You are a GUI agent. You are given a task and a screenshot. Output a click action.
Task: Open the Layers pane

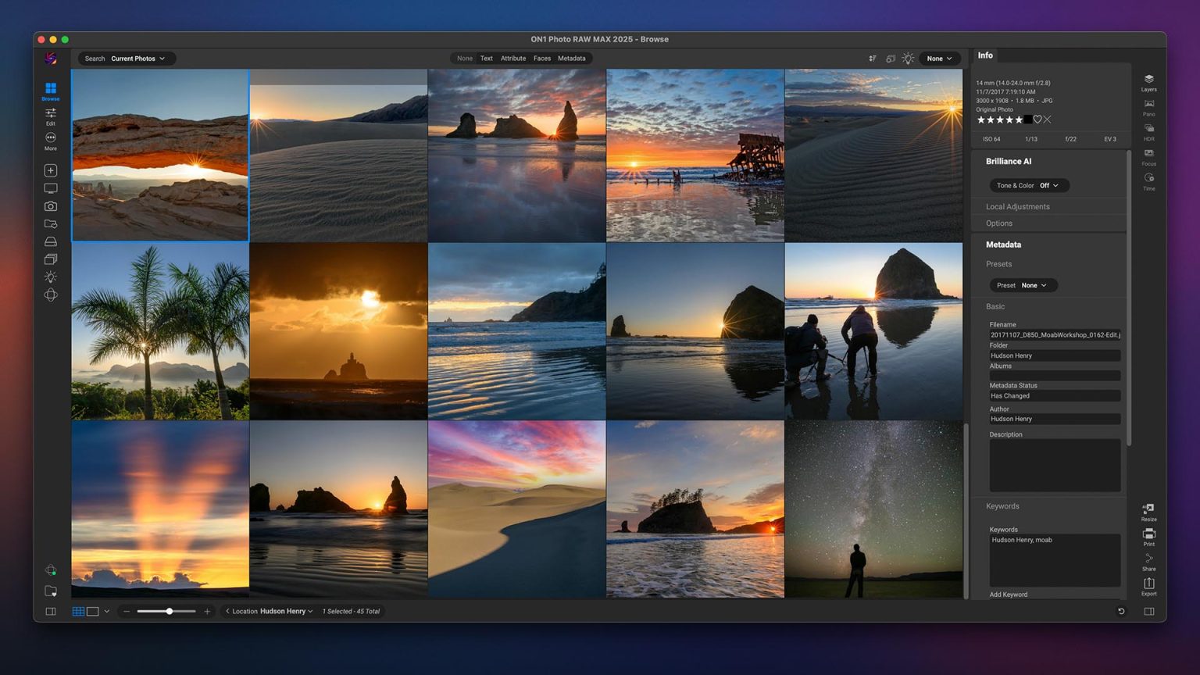pos(1148,82)
